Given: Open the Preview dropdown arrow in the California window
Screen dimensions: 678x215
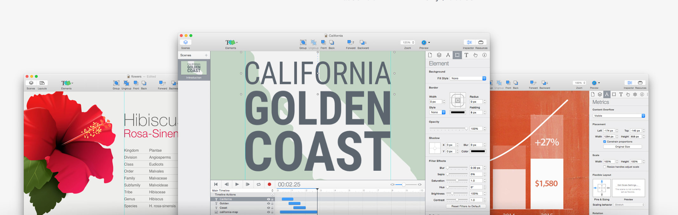Looking at the screenshot, I should [x=429, y=43].
